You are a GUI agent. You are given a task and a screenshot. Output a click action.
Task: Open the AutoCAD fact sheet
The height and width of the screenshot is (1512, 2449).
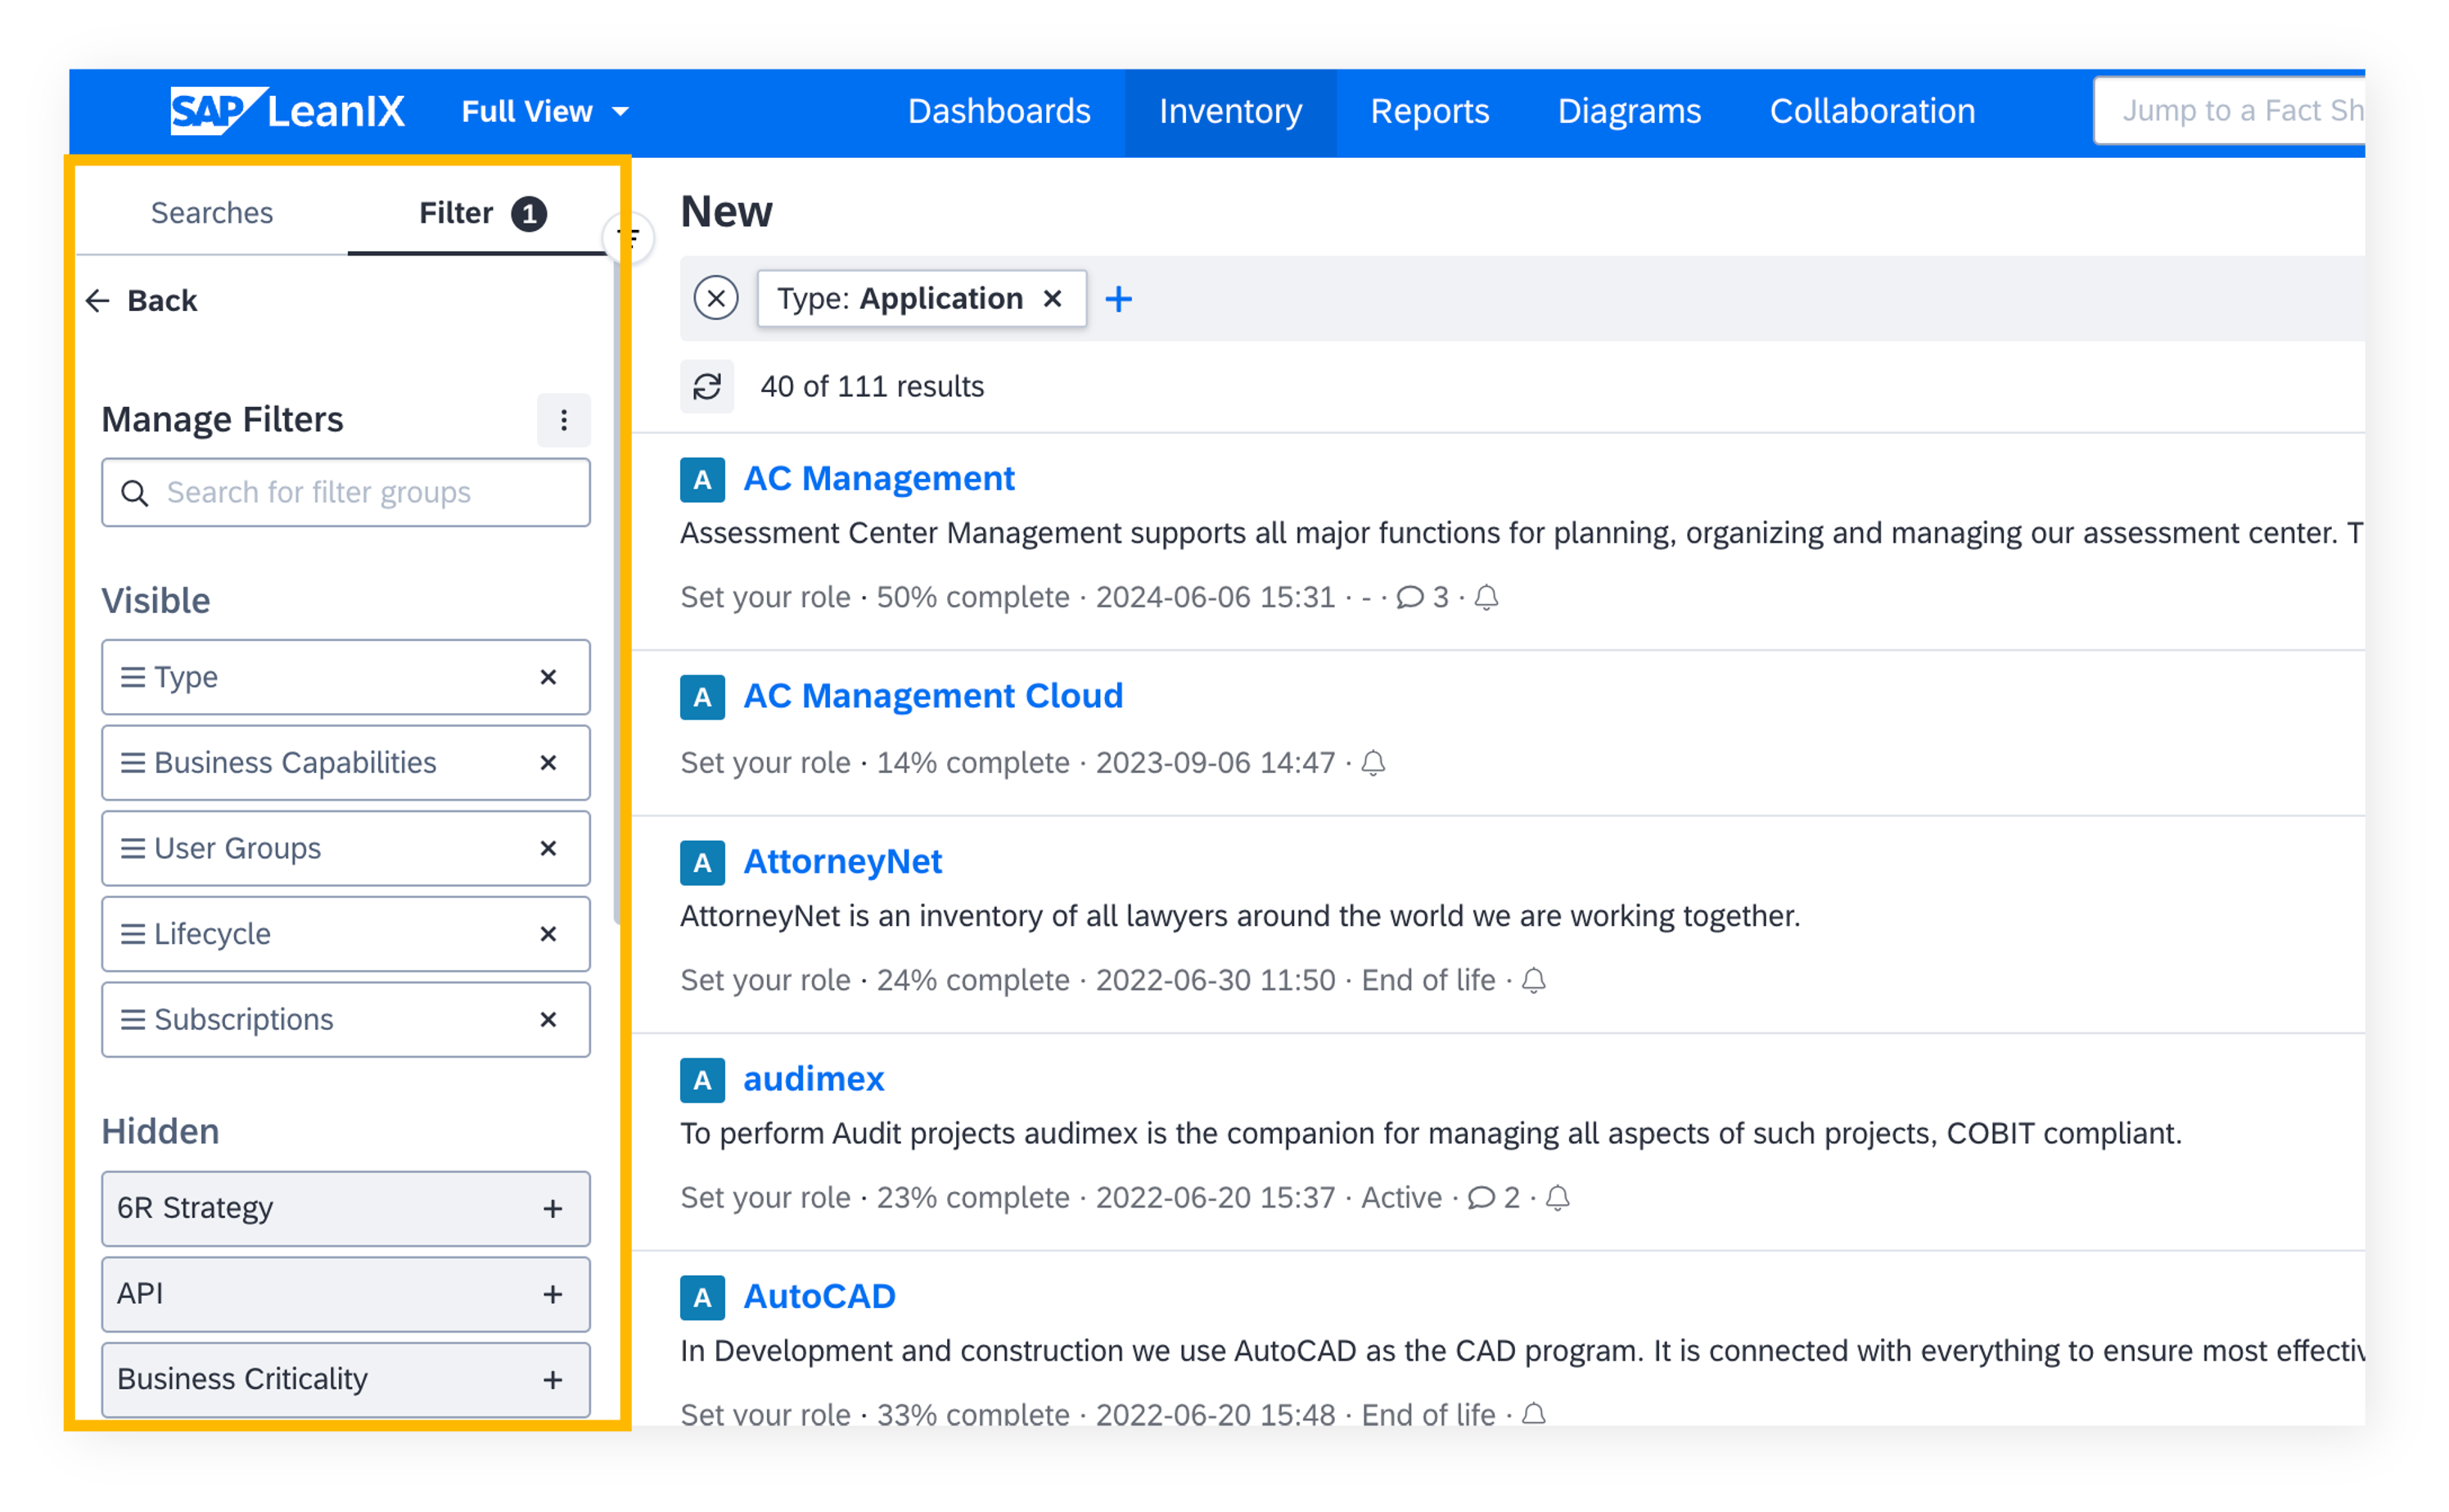coord(819,1297)
